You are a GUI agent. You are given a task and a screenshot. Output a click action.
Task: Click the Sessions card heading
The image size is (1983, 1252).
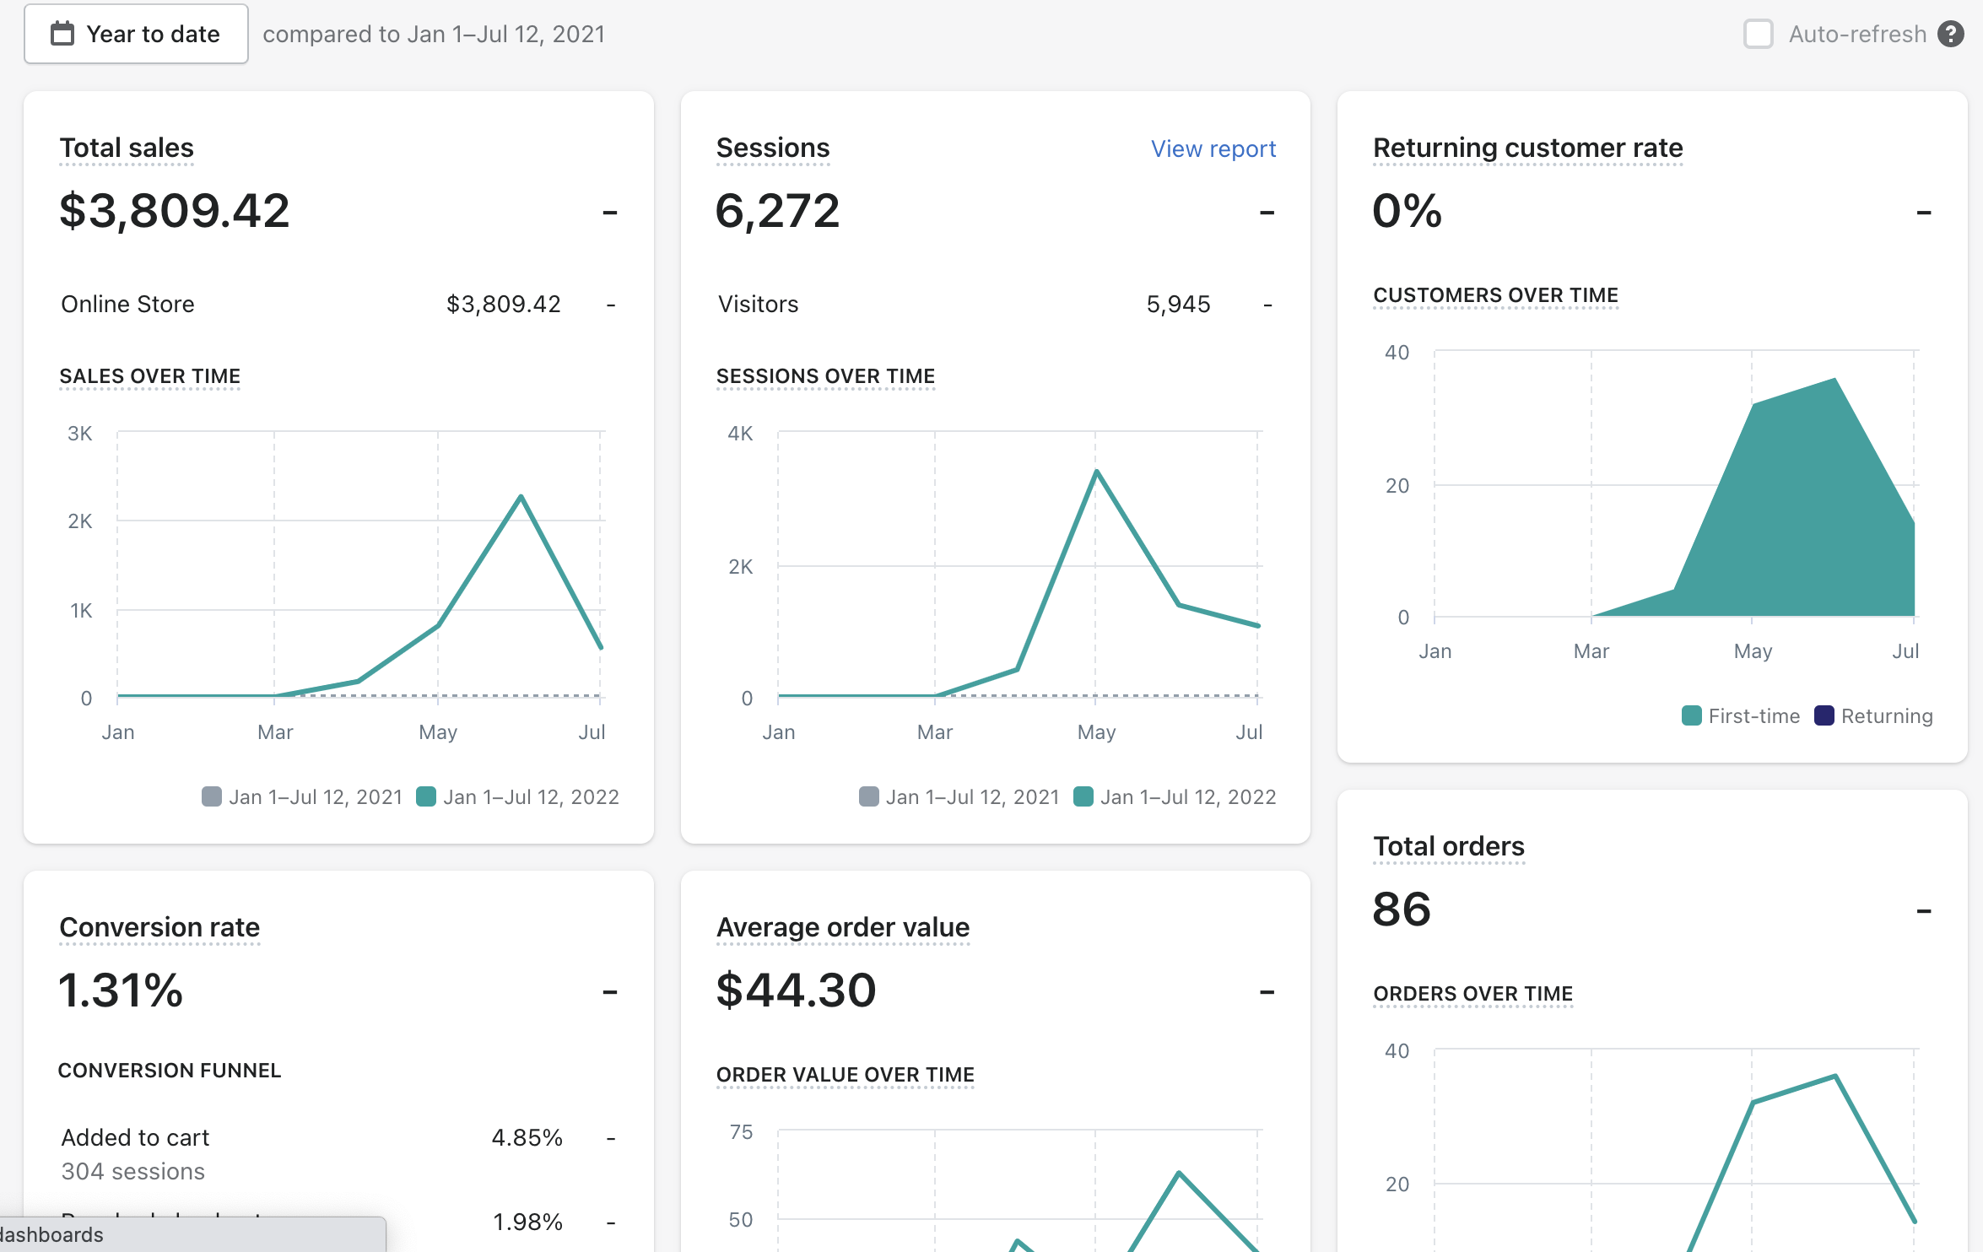click(773, 148)
